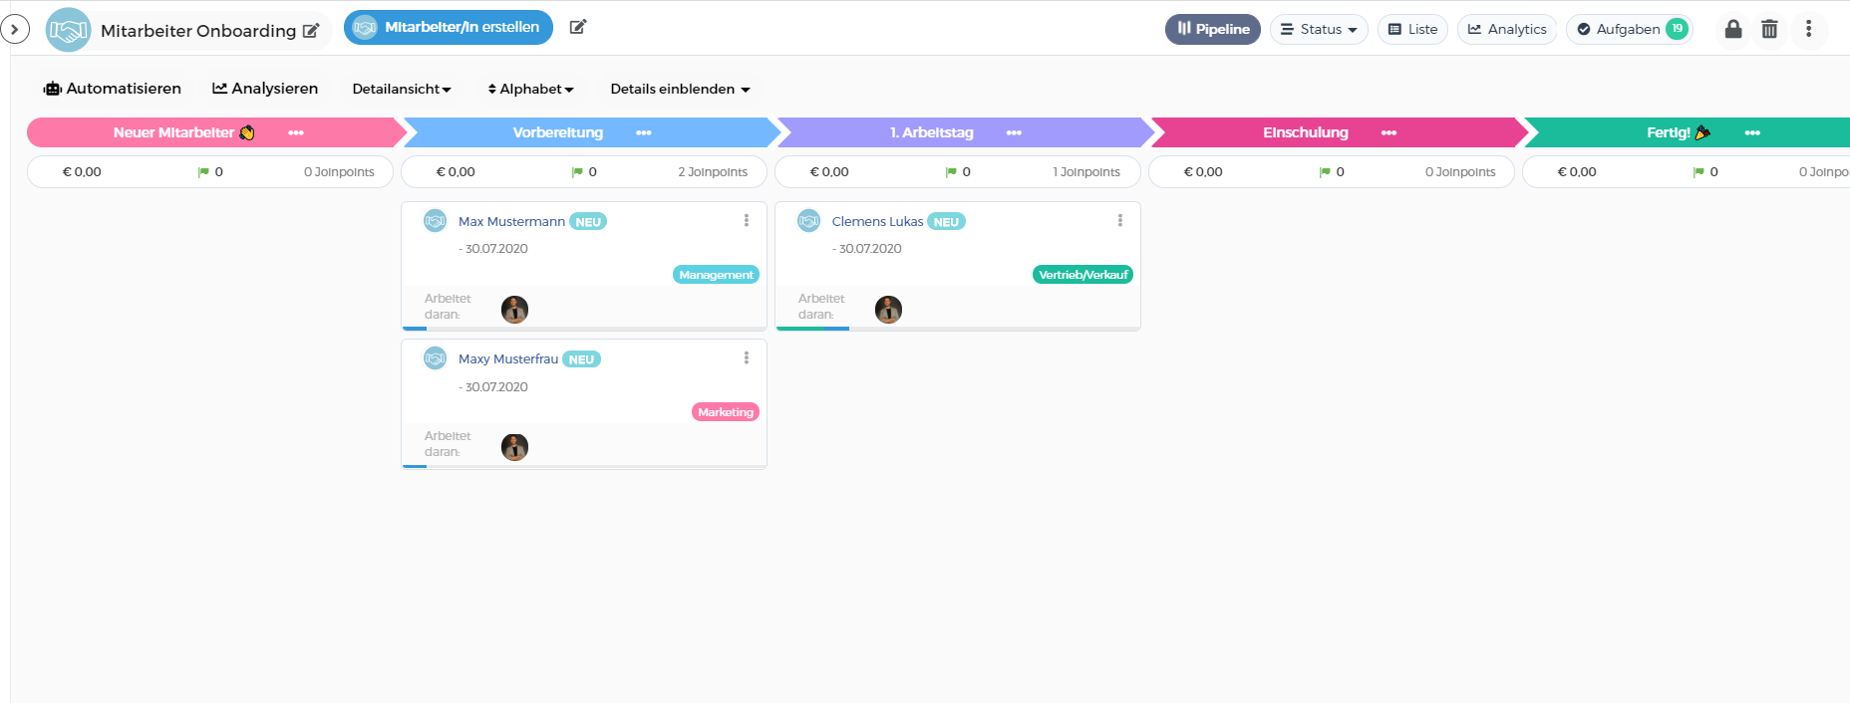Open the Alphabet sort dropdown
Viewport: 1850px width, 703px height.
pyautogui.click(x=531, y=89)
